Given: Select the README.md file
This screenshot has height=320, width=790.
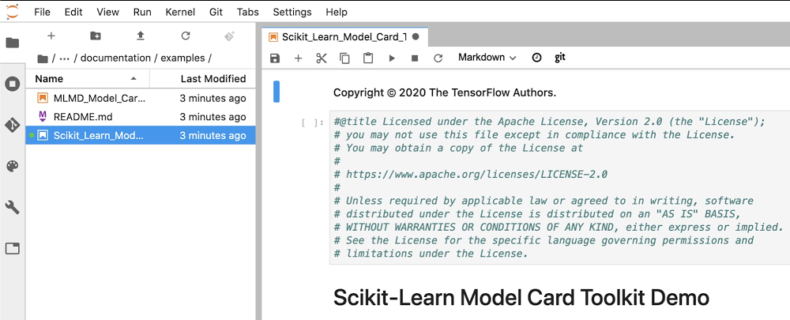Looking at the screenshot, I should [141, 117].
